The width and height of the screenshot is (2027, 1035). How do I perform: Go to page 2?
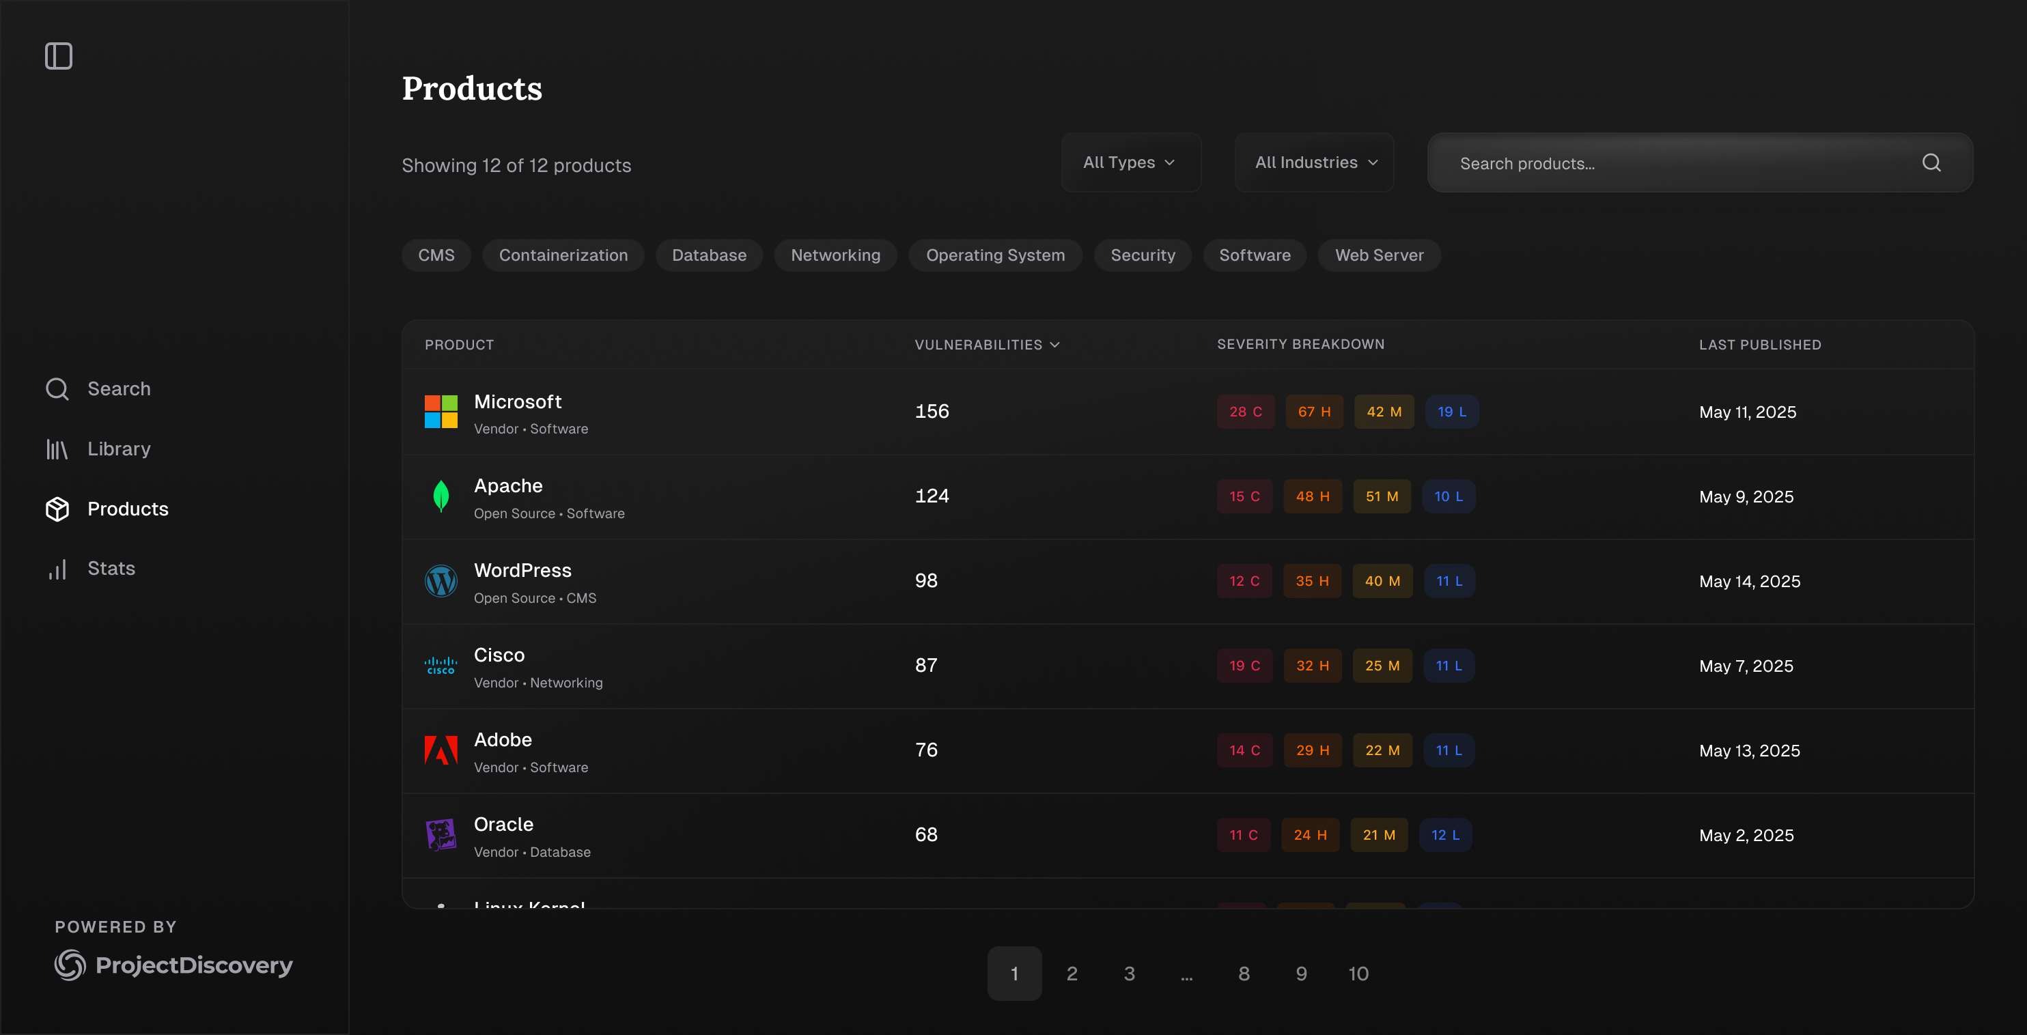click(x=1072, y=974)
